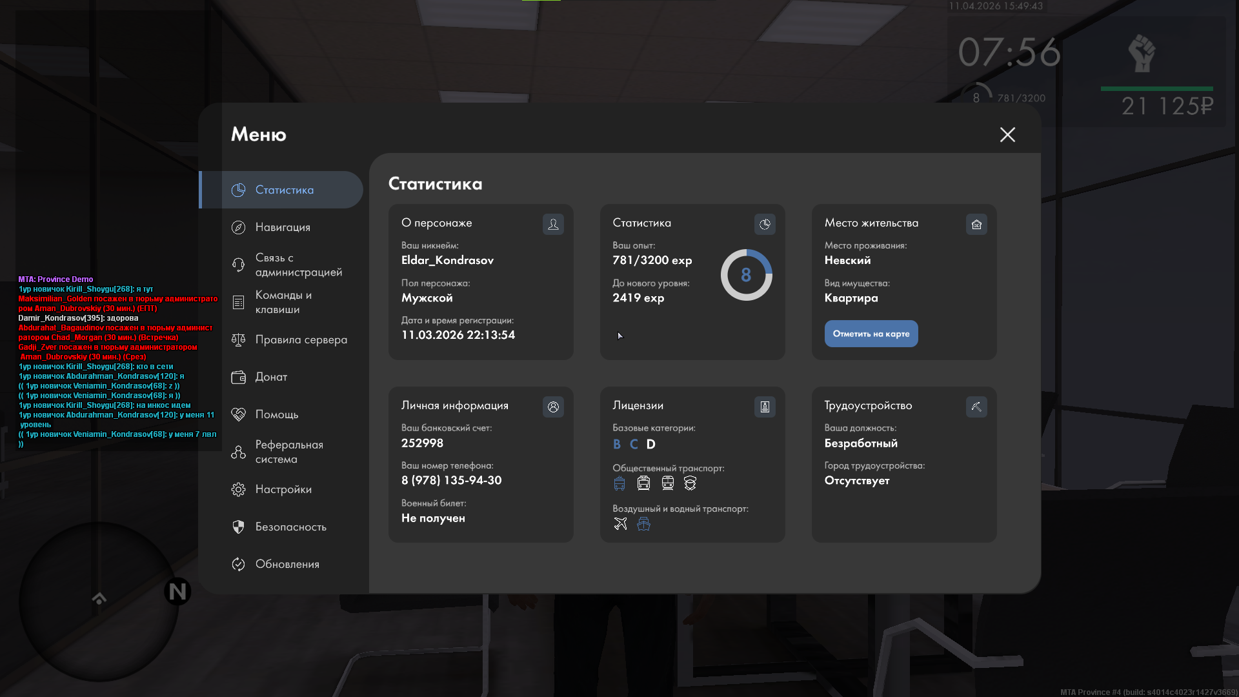Click the profile icon in О персонаже card
Viewport: 1239px width, 697px height.
(x=553, y=224)
